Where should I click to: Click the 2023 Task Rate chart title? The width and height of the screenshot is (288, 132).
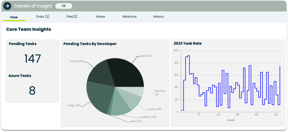click(187, 44)
